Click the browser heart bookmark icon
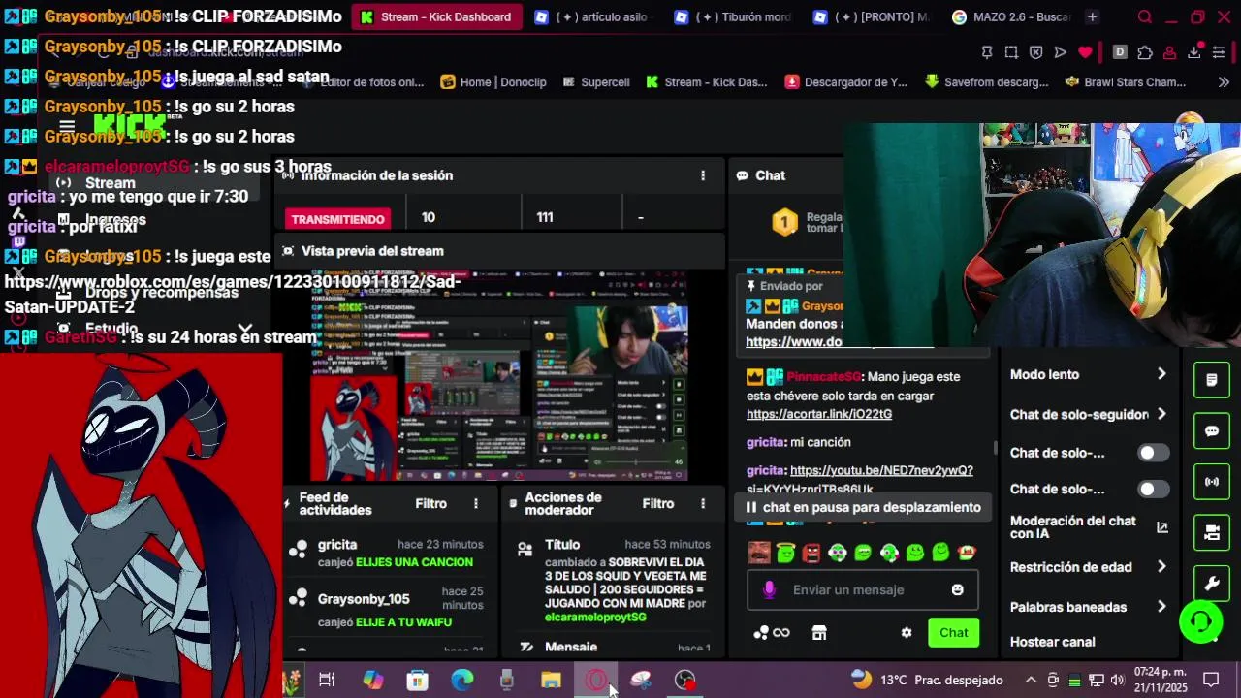This screenshot has height=698, width=1241. pos(1085,52)
